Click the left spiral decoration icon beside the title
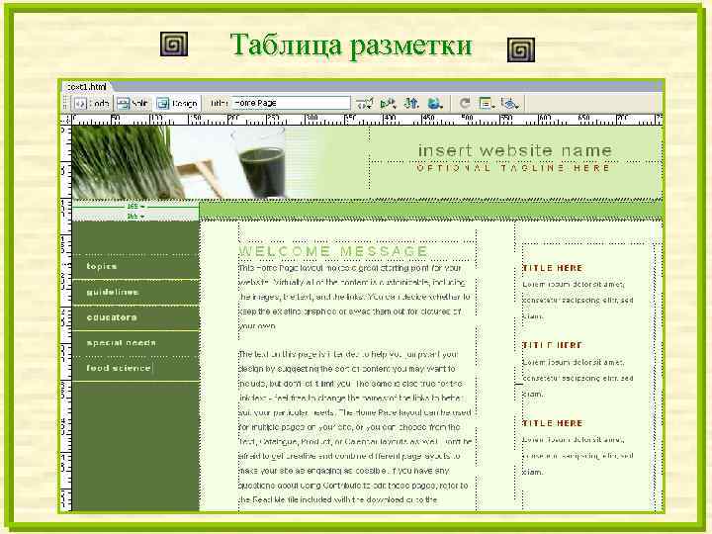This screenshot has width=712, height=534. [174, 44]
